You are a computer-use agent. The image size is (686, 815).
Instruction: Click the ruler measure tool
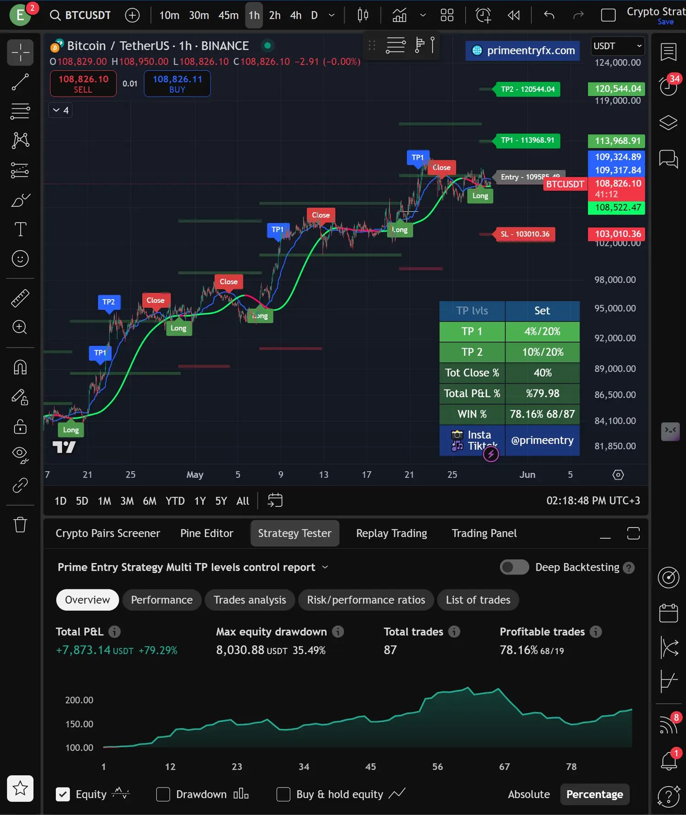pyautogui.click(x=20, y=298)
